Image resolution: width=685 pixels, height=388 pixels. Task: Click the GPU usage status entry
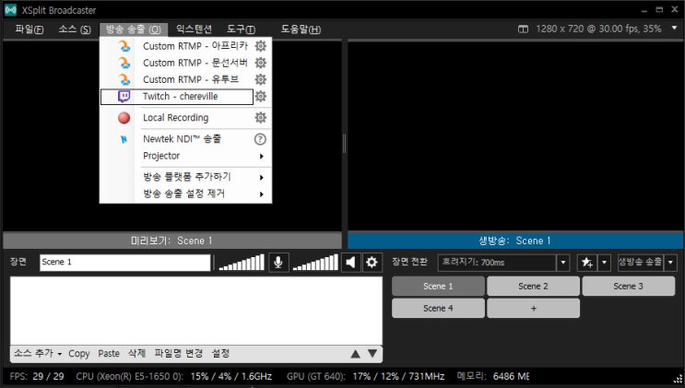[366, 376]
